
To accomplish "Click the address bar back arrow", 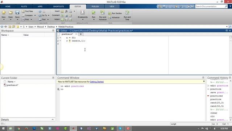I will tap(2, 27).
